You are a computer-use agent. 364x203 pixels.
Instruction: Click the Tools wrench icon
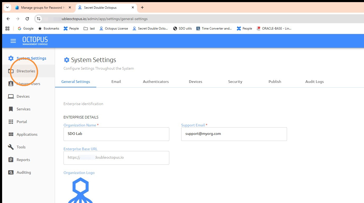11,147
